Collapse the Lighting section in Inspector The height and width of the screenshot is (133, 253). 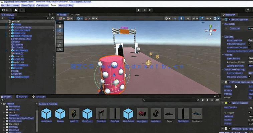coord(223,37)
